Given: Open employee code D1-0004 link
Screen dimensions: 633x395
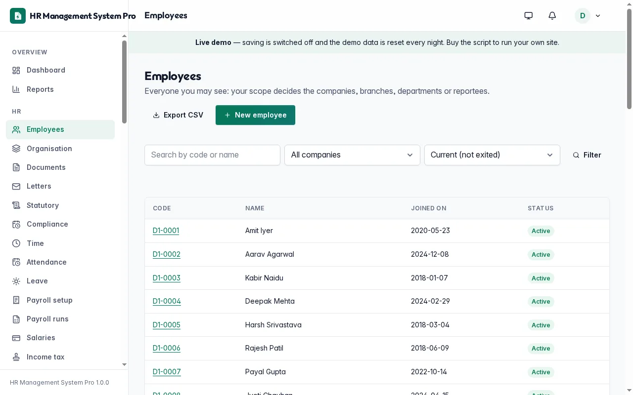Looking at the screenshot, I should [x=167, y=301].
